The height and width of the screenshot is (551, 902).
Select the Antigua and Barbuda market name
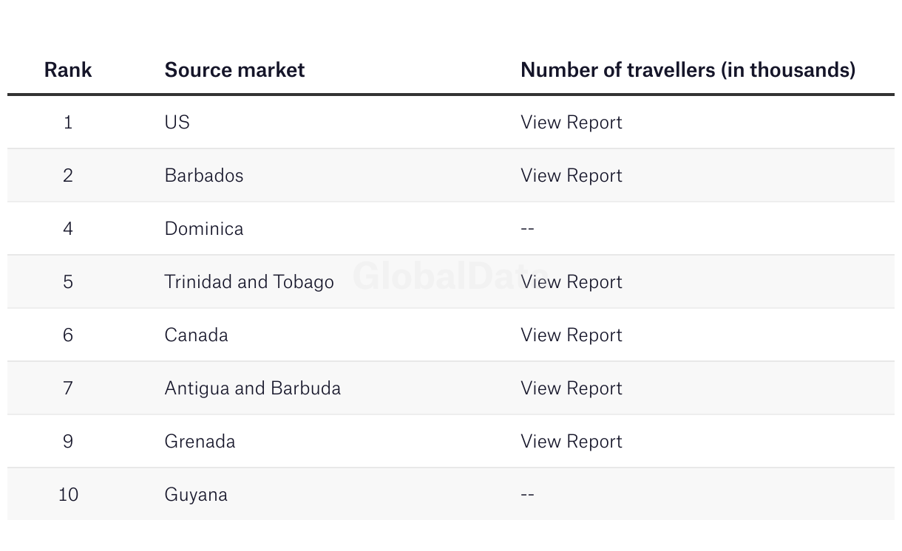252,388
